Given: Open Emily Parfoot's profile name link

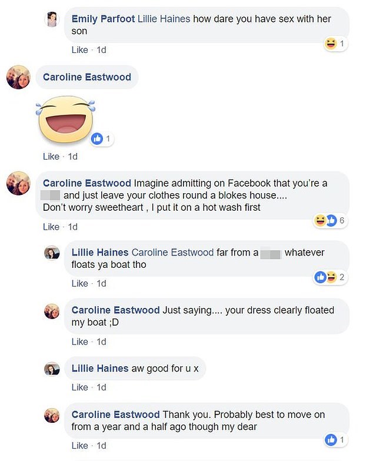Looking at the screenshot, I should (x=102, y=19).
